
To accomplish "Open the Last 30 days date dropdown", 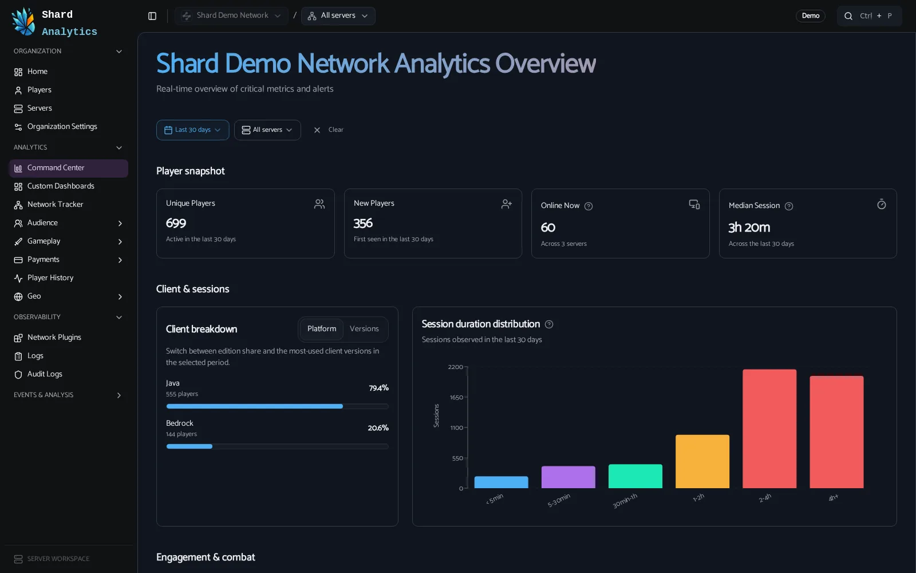I will click(193, 130).
